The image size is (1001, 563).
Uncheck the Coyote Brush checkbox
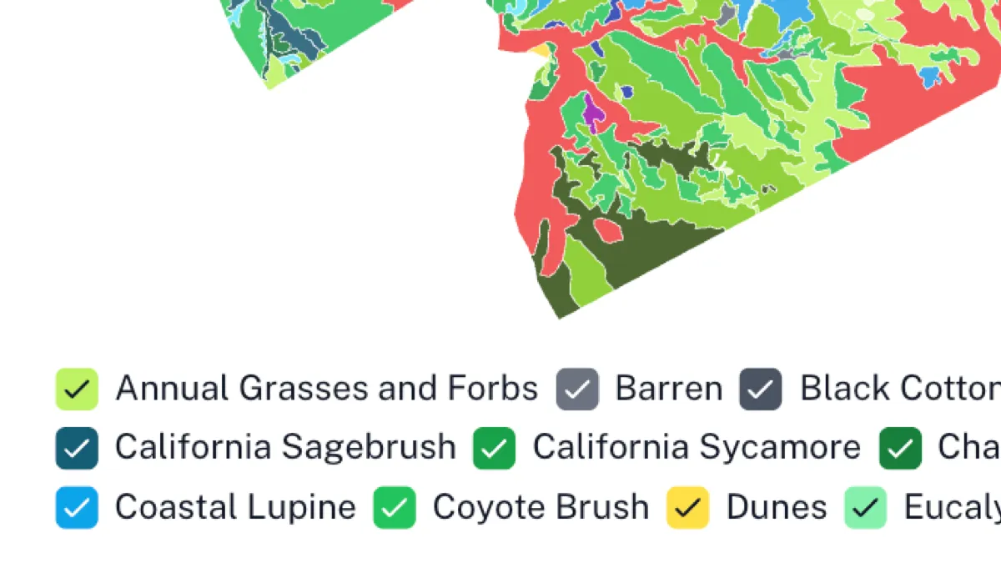point(395,508)
